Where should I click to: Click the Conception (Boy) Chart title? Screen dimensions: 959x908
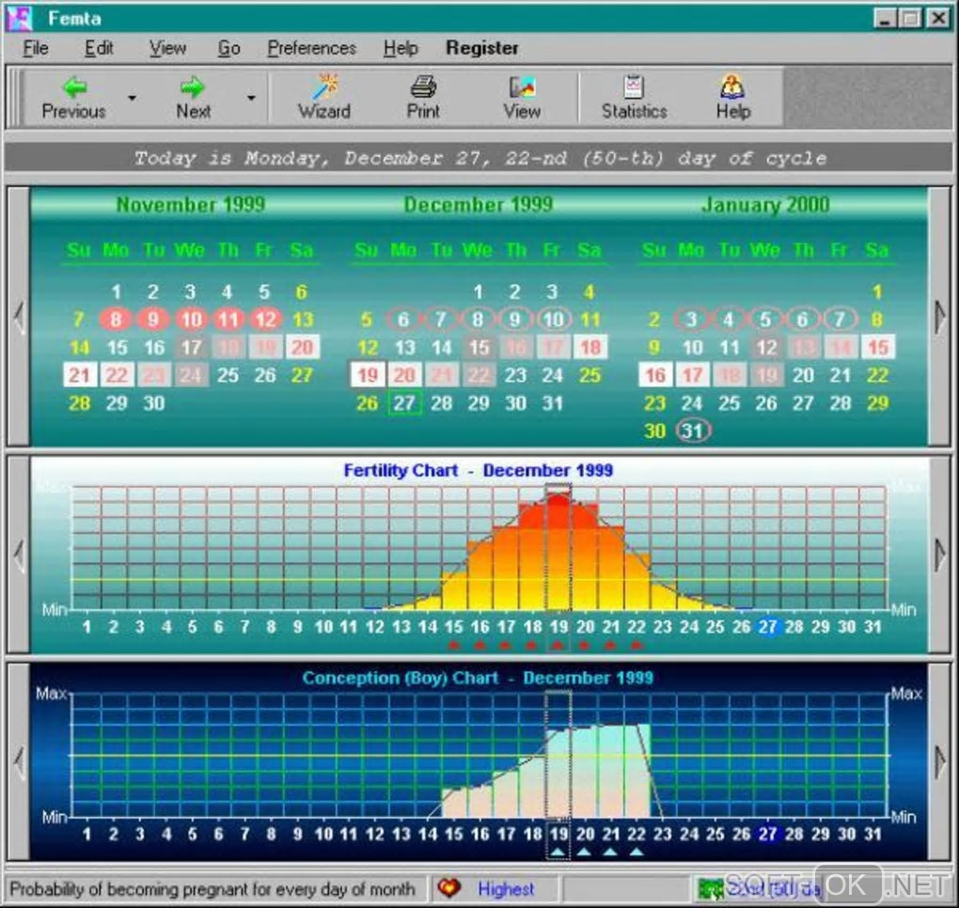[478, 678]
